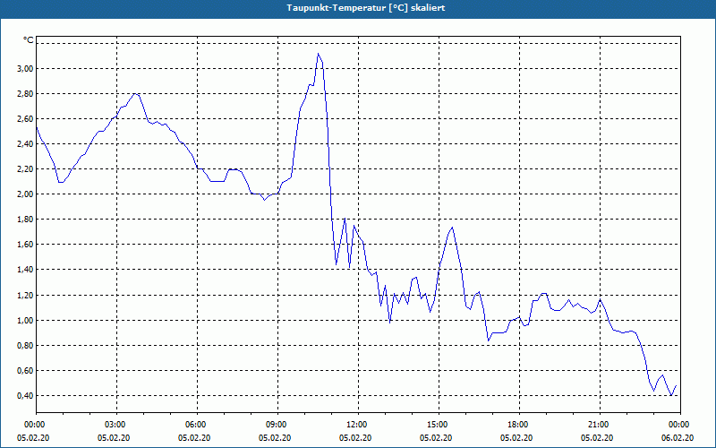Click the 1,40 y-axis label
This screenshot has height=448, width=716.
click(25, 270)
